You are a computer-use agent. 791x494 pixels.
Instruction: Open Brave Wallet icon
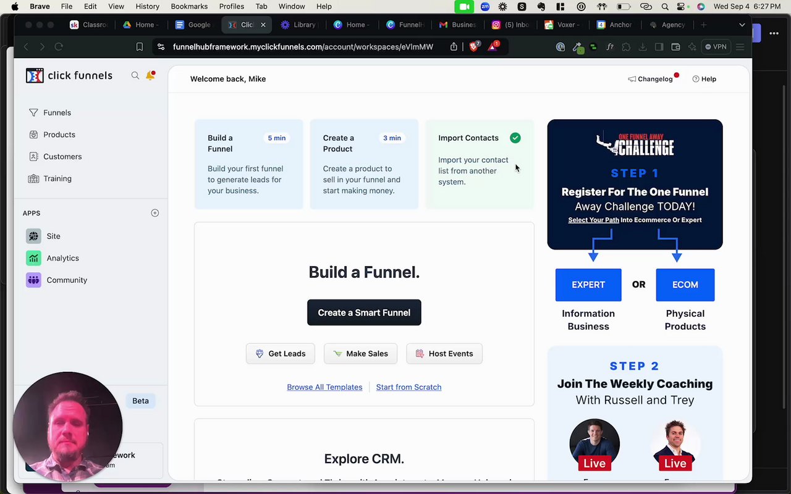pos(675,47)
